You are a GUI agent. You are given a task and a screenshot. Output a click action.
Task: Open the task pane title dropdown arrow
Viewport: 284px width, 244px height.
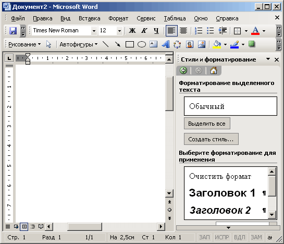coord(268,59)
